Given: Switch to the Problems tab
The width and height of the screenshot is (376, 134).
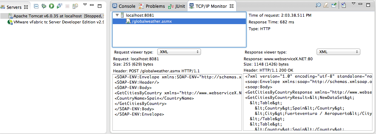Looking at the screenshot, I should [x=152, y=6].
